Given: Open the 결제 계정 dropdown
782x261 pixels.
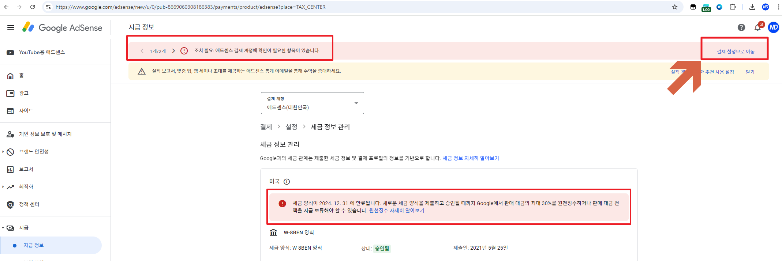Looking at the screenshot, I should 313,103.
